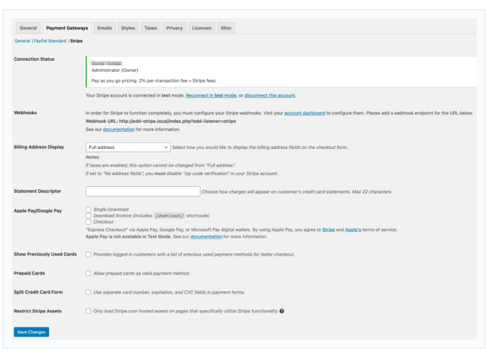This screenshot has height=354, width=488.
Task: Click the [downloads] shortcode text
Action: [x=169, y=216]
